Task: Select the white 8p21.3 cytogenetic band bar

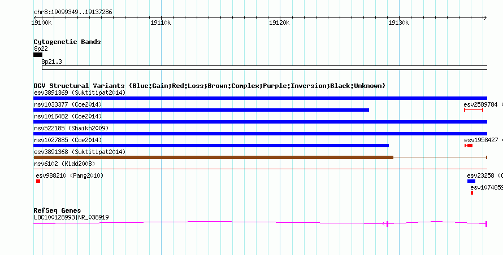Action: click(x=264, y=68)
